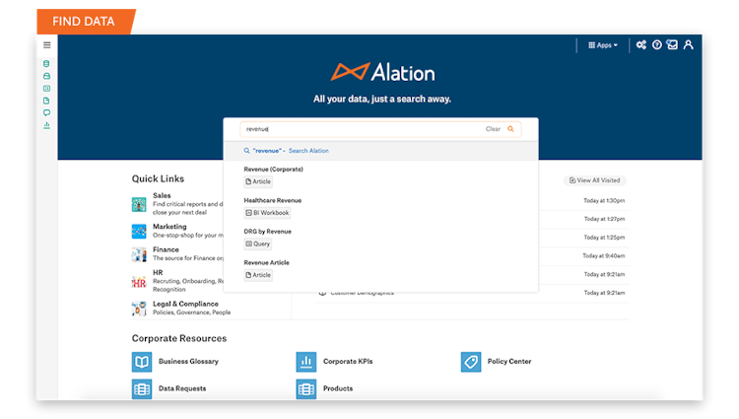
Task: Open the Healthcare Revenue search result
Action: (x=272, y=200)
